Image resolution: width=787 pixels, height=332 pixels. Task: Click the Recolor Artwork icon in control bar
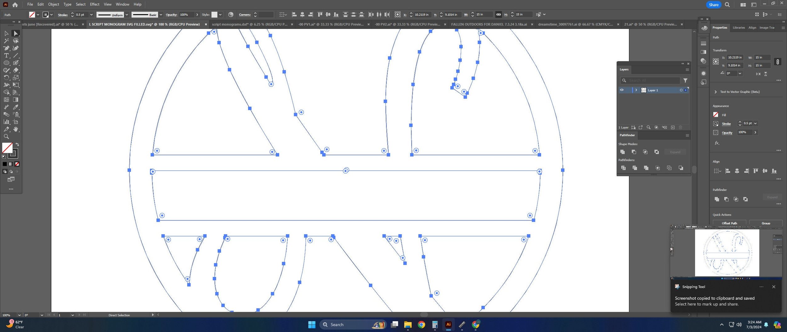tap(231, 14)
